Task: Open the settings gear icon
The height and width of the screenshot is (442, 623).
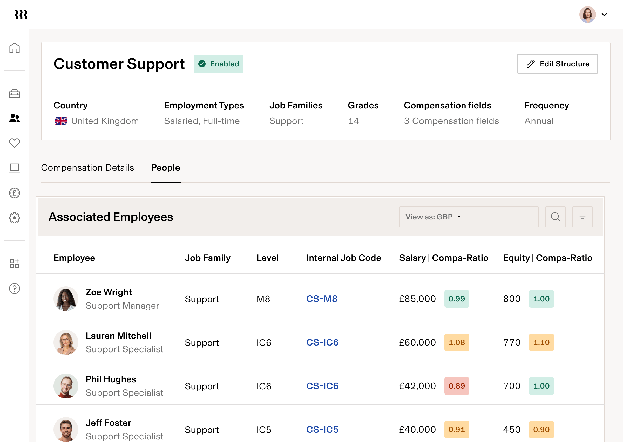Action: (15, 218)
